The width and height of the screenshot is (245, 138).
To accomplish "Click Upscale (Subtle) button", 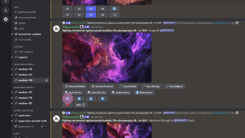I will tap(75, 86).
